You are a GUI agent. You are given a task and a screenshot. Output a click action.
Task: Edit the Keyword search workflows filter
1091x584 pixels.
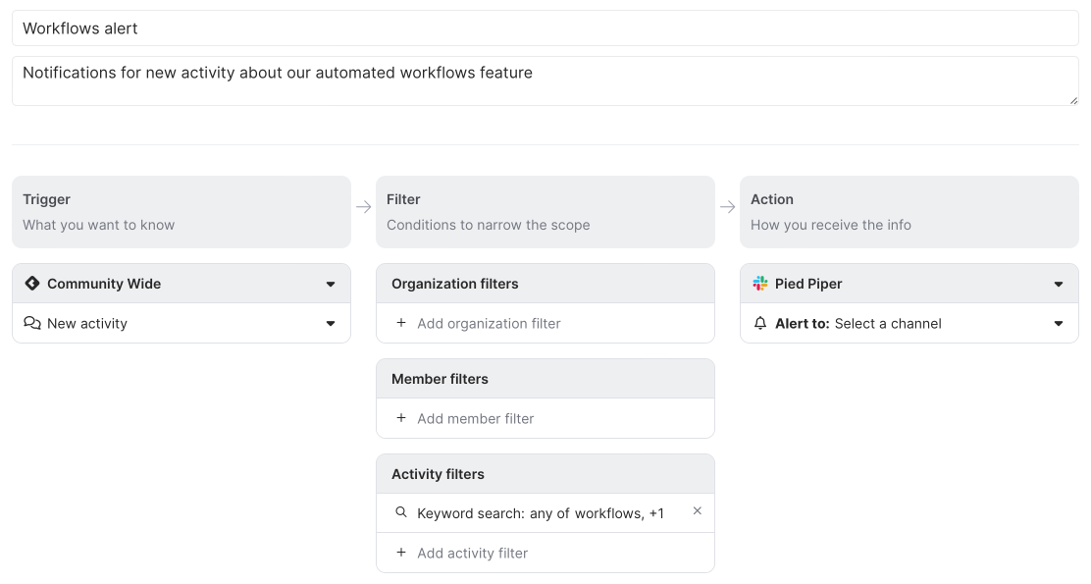pos(541,513)
